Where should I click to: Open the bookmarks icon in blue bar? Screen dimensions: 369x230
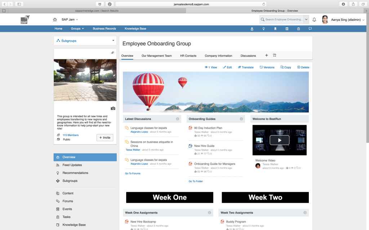click(x=275, y=29)
